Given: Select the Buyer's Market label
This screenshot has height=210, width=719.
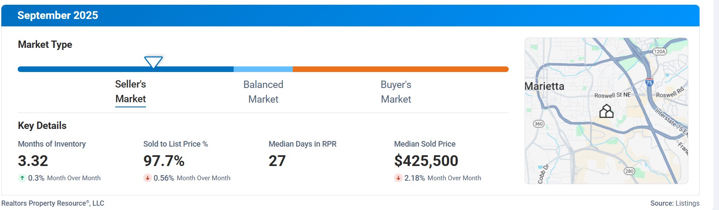Looking at the screenshot, I should pos(396,91).
